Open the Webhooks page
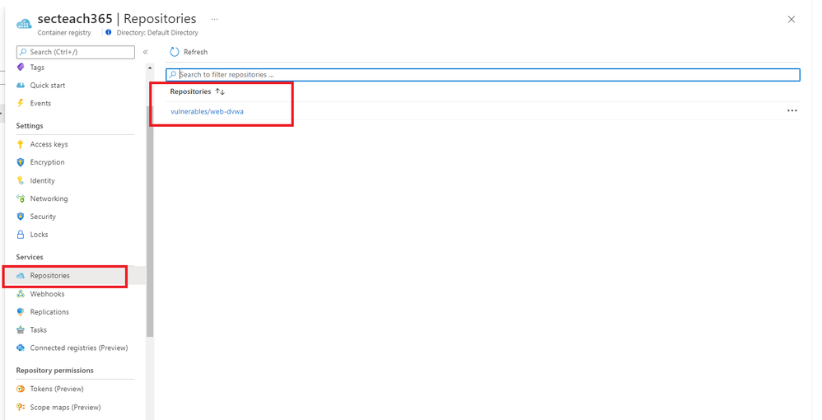 point(47,294)
